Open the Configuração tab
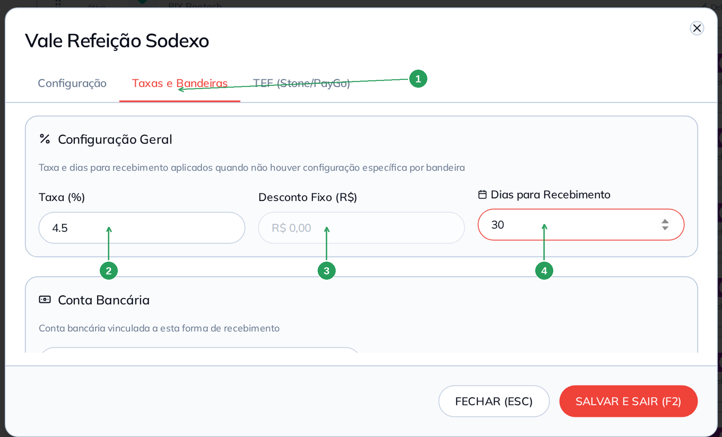The image size is (722, 437). pyautogui.click(x=72, y=83)
